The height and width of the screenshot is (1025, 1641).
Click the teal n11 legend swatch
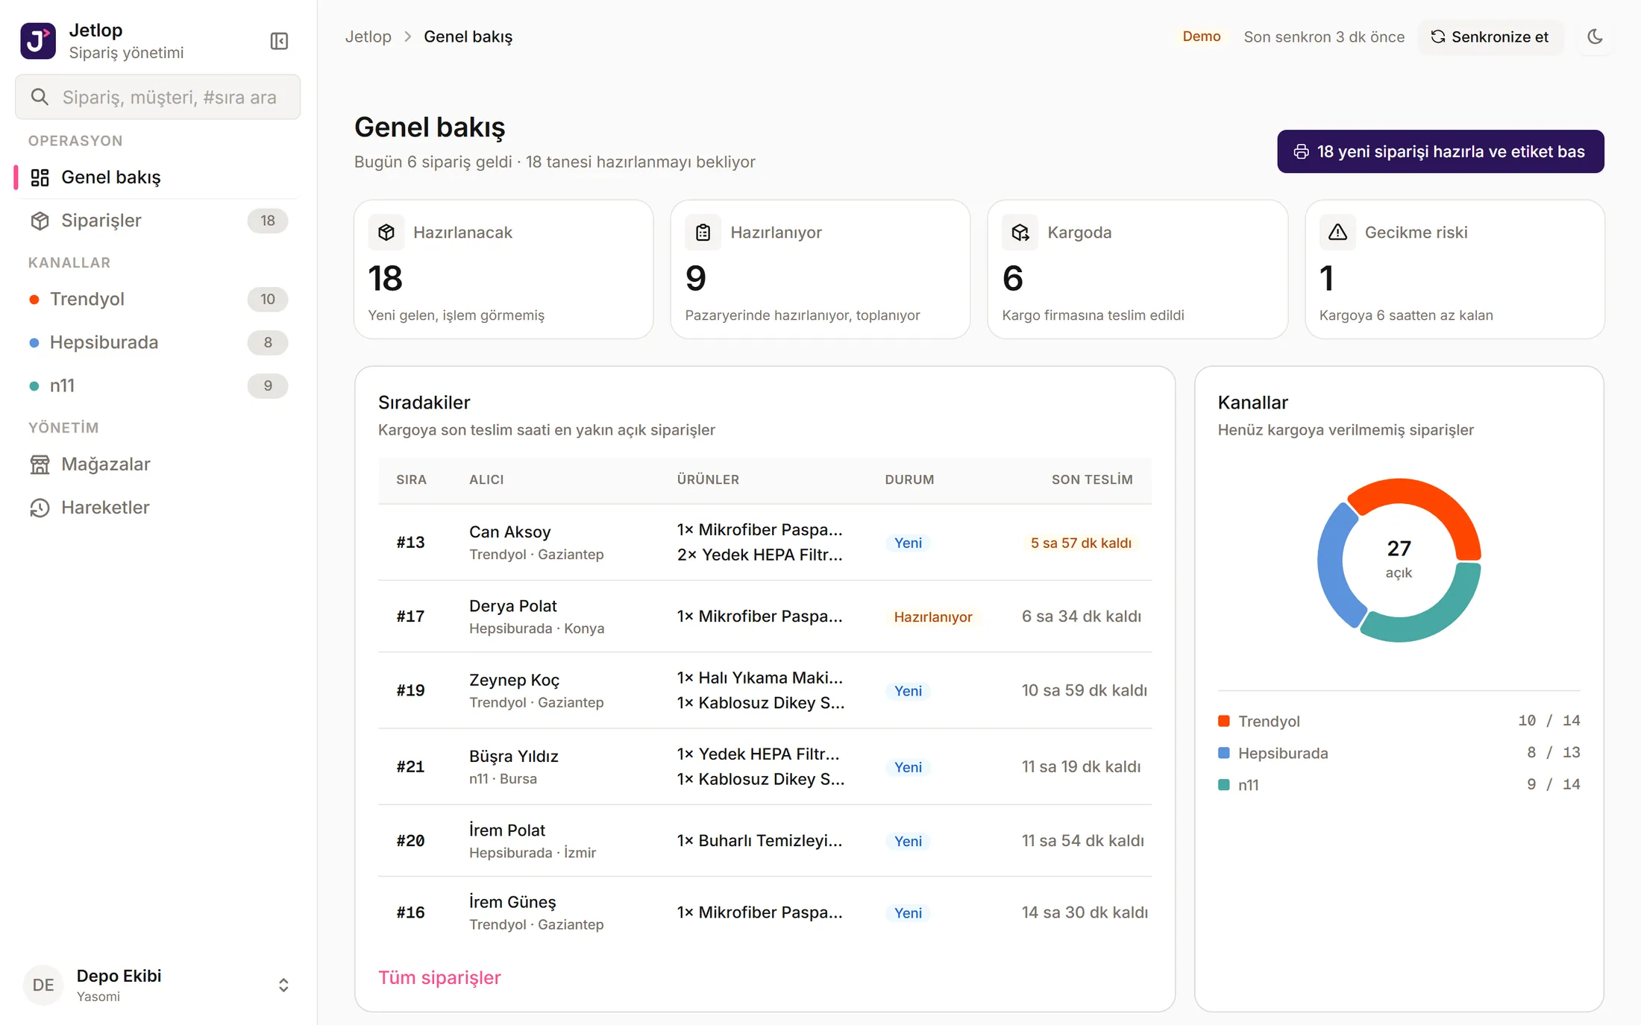click(1223, 785)
